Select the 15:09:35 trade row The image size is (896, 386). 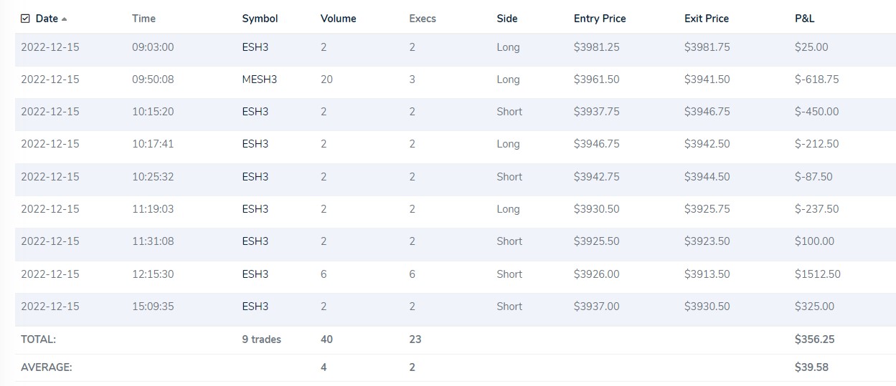[455, 307]
